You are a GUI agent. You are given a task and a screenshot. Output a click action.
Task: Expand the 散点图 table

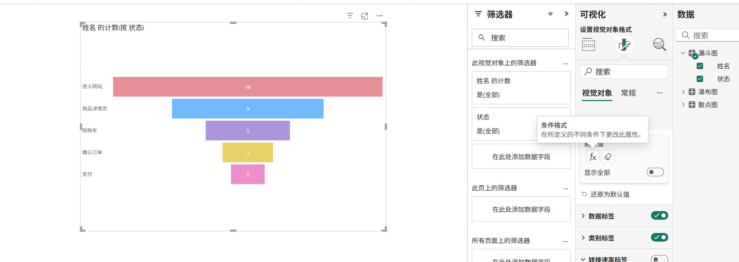click(x=683, y=105)
